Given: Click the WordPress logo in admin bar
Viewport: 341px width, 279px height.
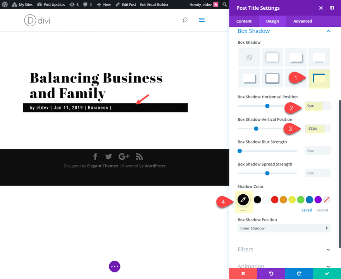Looking at the screenshot, I should (4, 4).
